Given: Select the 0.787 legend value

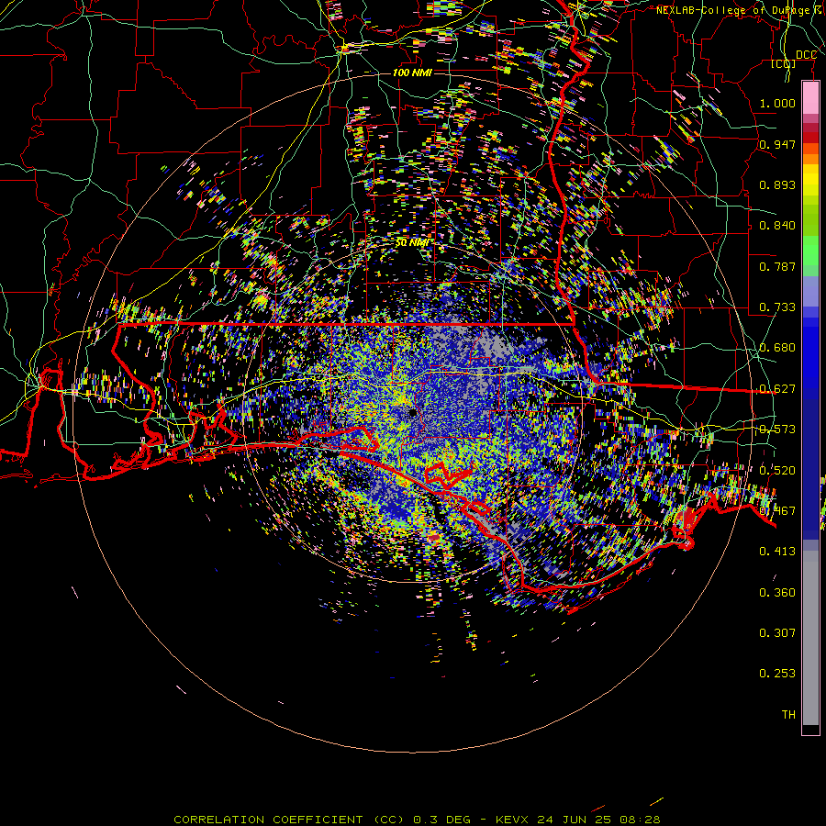Looking at the screenshot, I should [777, 266].
